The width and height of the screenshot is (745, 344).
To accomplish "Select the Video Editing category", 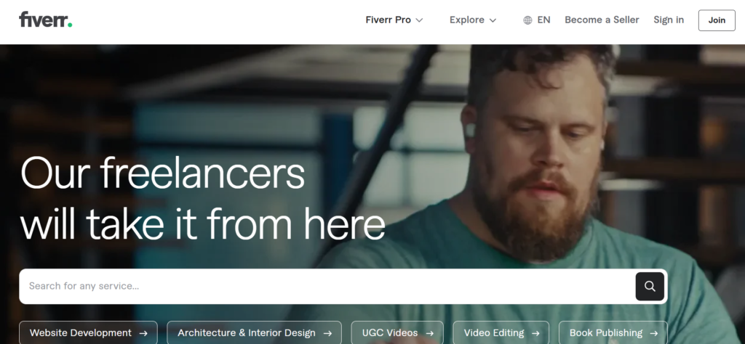I will pos(501,333).
